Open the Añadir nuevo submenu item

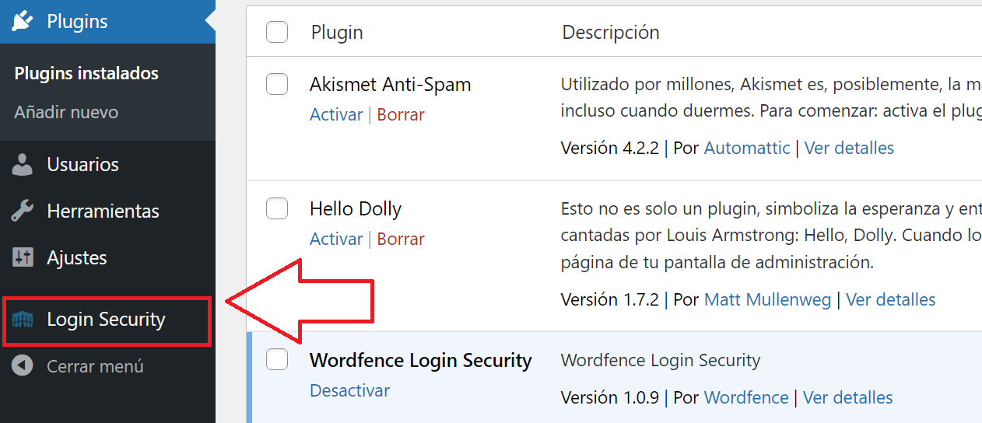[x=66, y=112]
